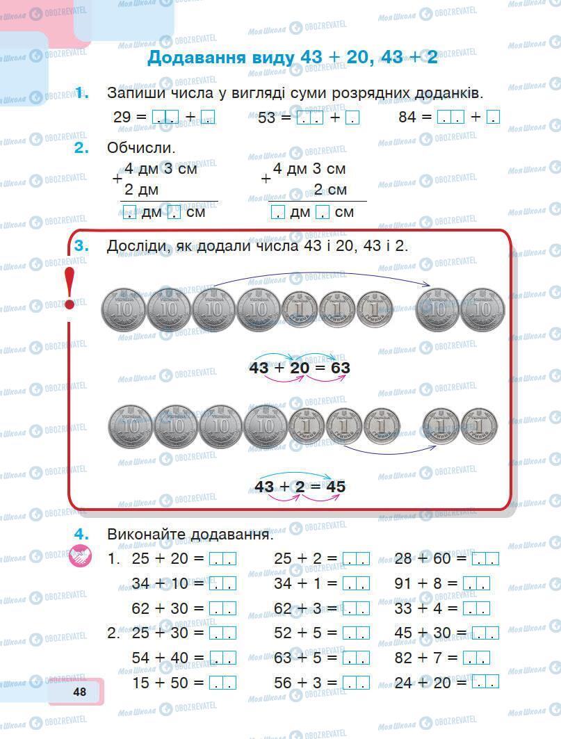Select the heading "Додавання виду 43 + 20, 43 + 2"
This screenshot has width=561, height=739.
(292, 57)
